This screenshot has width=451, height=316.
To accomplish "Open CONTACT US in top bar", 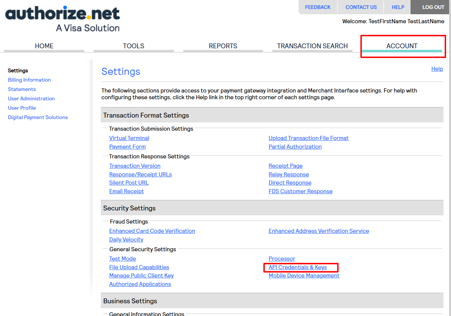I will pyautogui.click(x=361, y=7).
